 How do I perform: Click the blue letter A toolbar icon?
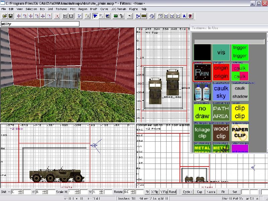pos(184,16)
